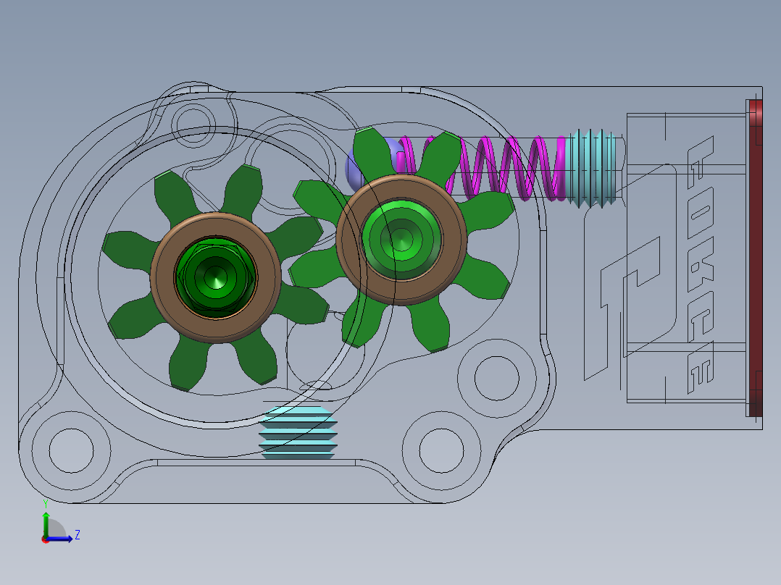781x585 pixels.
Task: Select the cyan threaded plug at the housing bottom
Action: [x=298, y=432]
